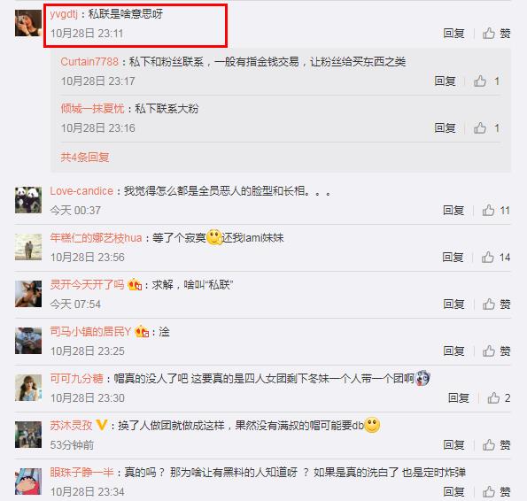
Task: Open profile of user 眼珠子睁一半
Action: (82, 472)
